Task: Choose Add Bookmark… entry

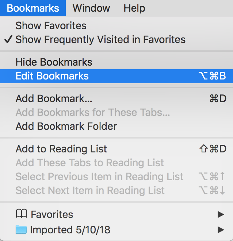Action: pyautogui.click(x=54, y=99)
